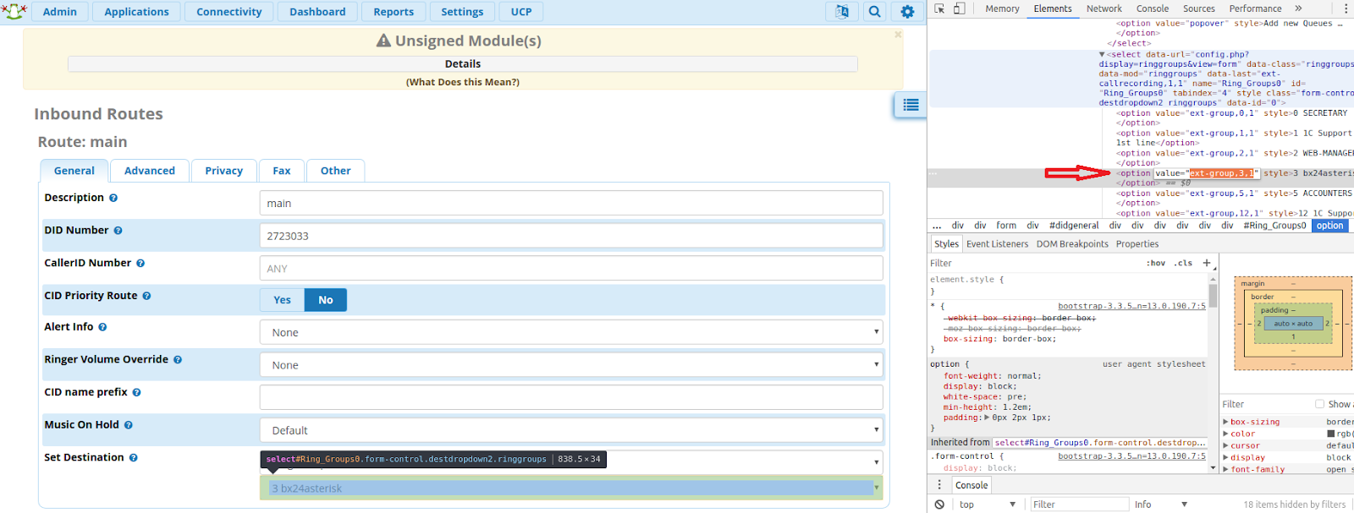Switch to the Fax route tab

click(x=282, y=171)
